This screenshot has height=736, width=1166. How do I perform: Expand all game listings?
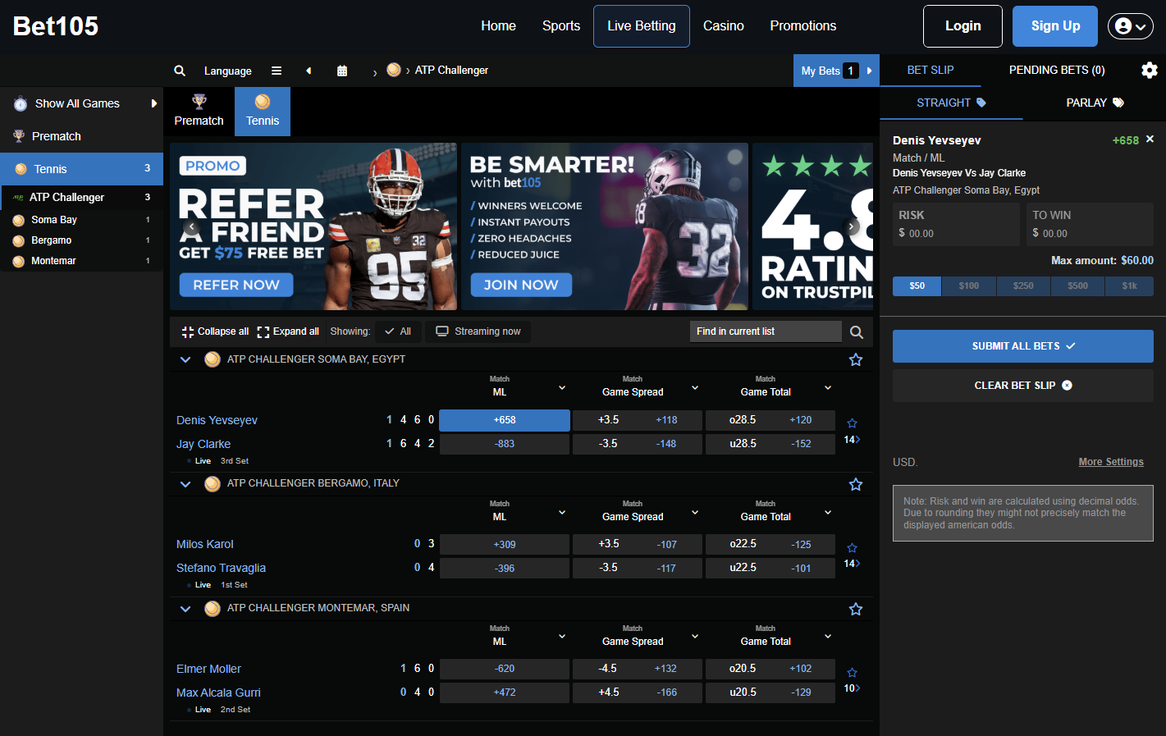[288, 331]
